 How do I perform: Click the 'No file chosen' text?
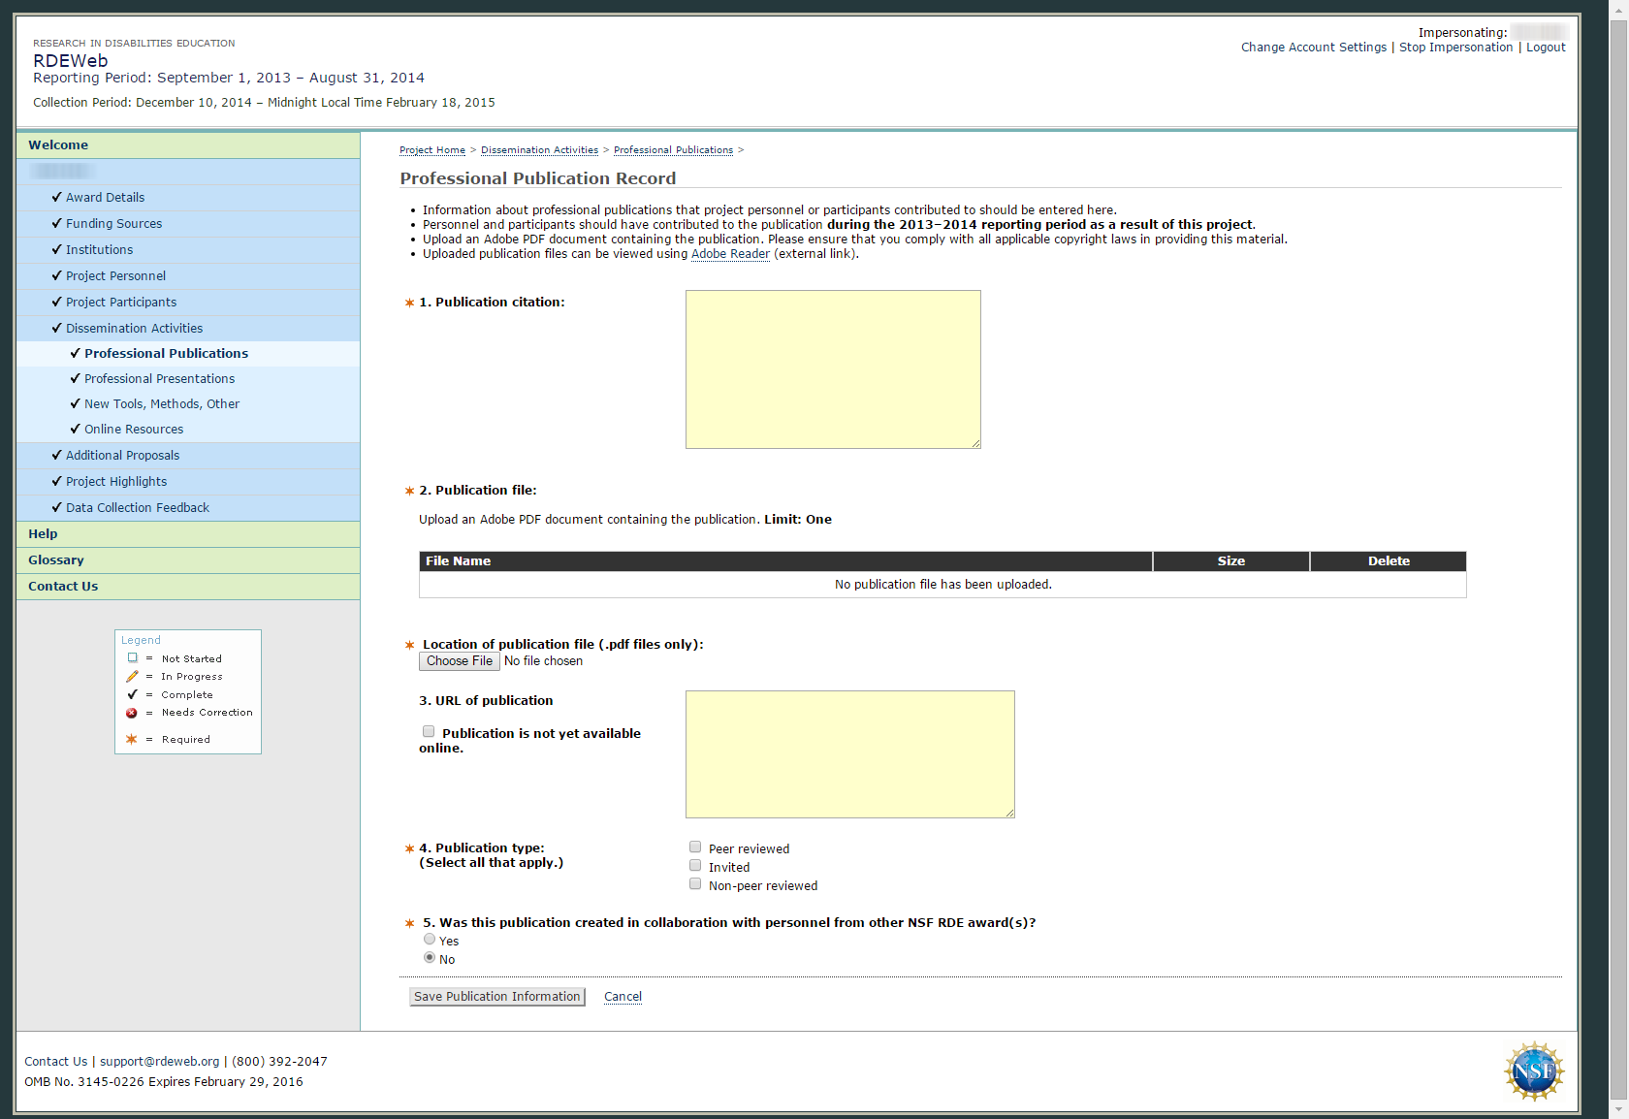point(543,661)
